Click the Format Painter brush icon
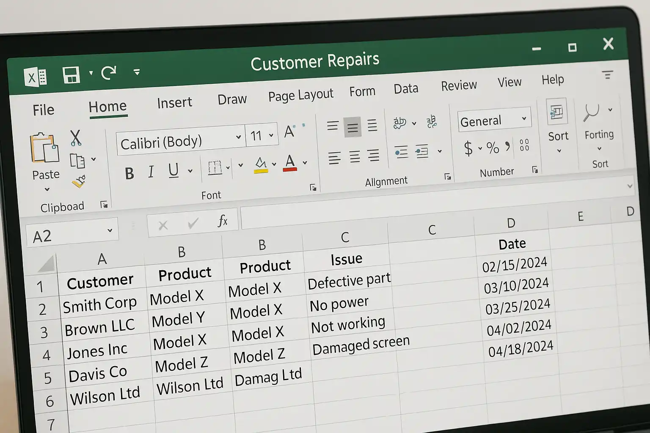 [79, 181]
